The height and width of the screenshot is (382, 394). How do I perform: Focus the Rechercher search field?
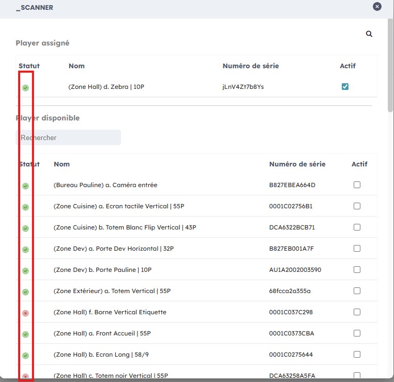coord(68,137)
